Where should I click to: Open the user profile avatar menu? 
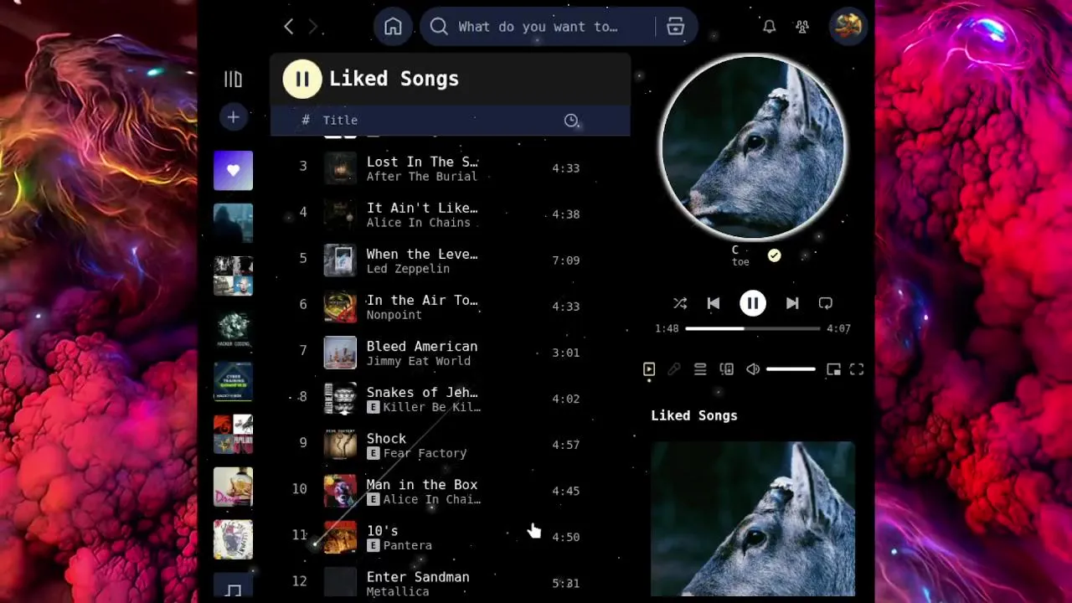pos(848,26)
